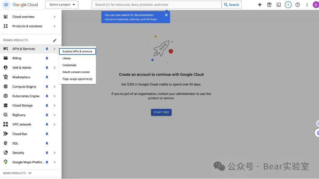Image resolution: width=319 pixels, height=179 pixels.
Task: Click the Marketplace cart icon
Action: tap(6, 77)
